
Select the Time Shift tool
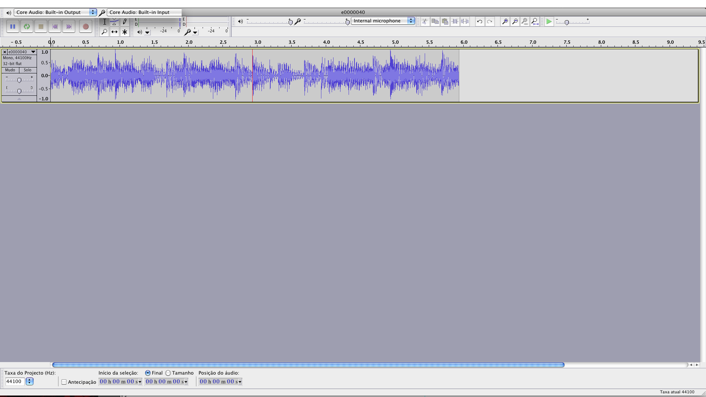(x=114, y=32)
